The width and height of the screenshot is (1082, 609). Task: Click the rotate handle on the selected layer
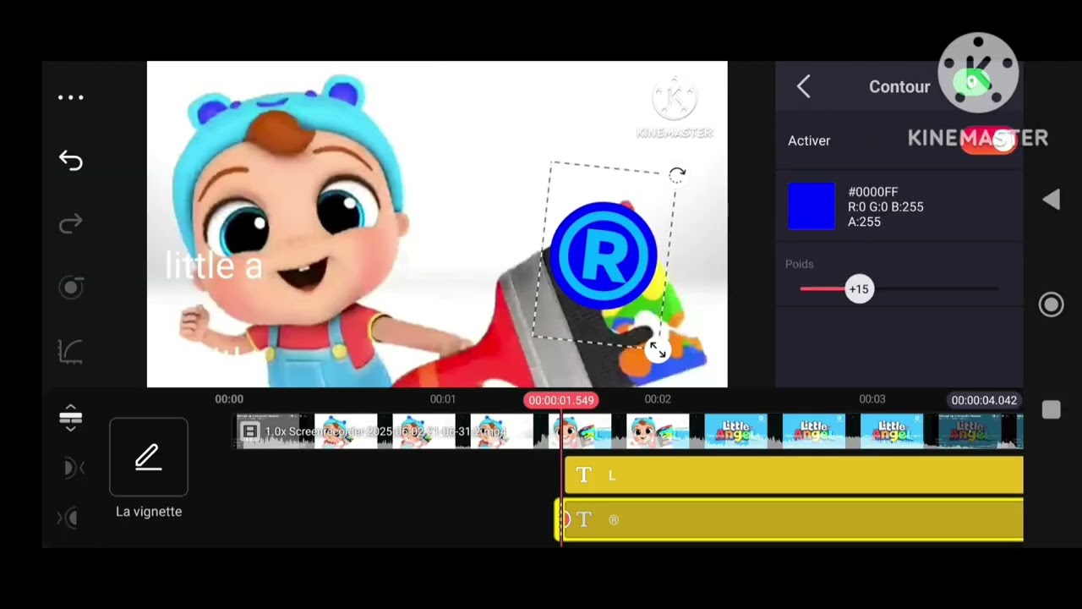tap(677, 175)
